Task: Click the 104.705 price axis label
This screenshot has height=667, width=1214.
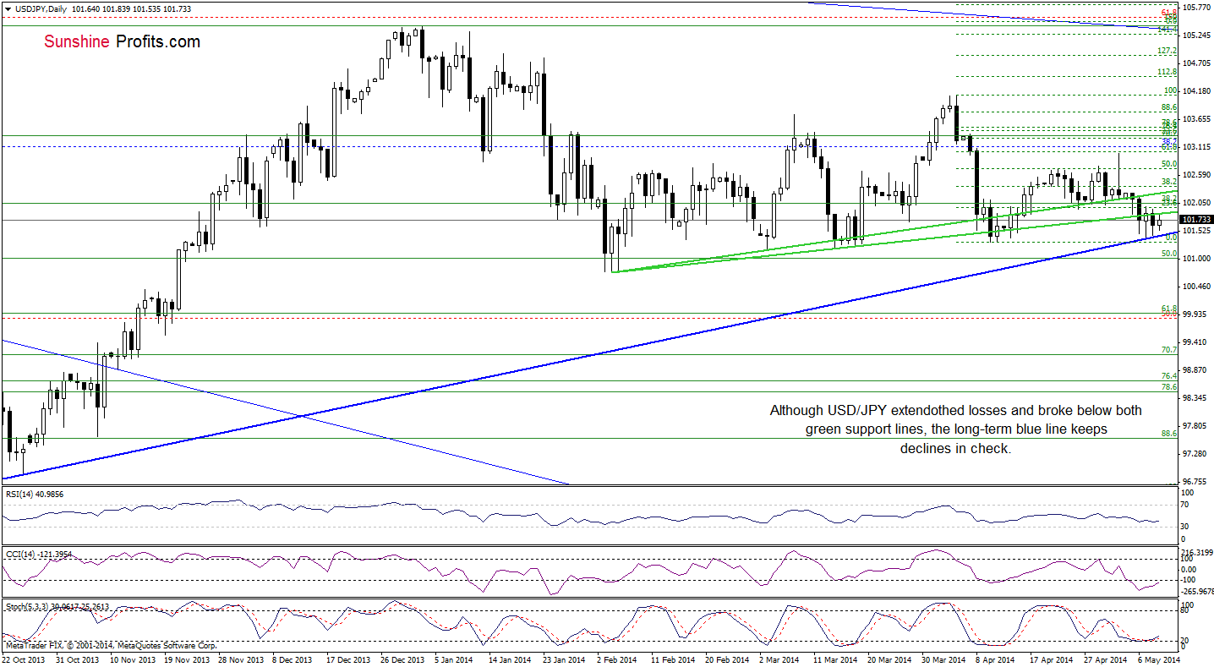Action: point(1196,63)
